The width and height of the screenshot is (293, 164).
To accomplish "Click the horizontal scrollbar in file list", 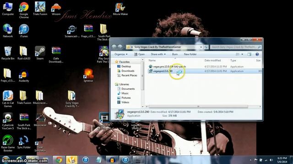I will pos(198,107).
